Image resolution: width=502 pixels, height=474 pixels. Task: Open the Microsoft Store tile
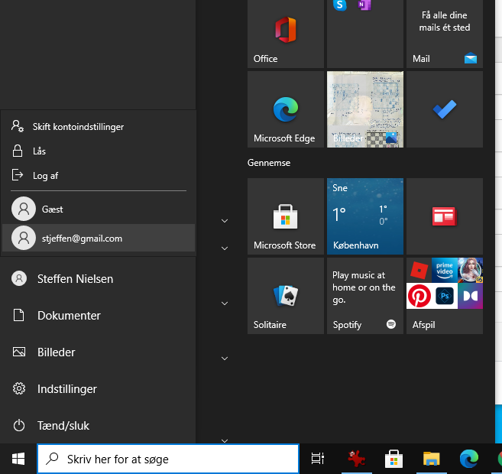pos(286,216)
